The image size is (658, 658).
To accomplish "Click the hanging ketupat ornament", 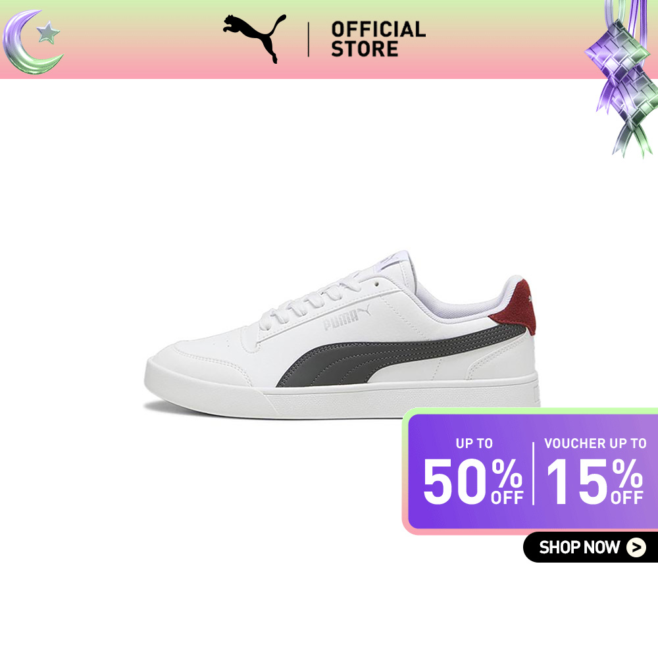I will coord(623,79).
